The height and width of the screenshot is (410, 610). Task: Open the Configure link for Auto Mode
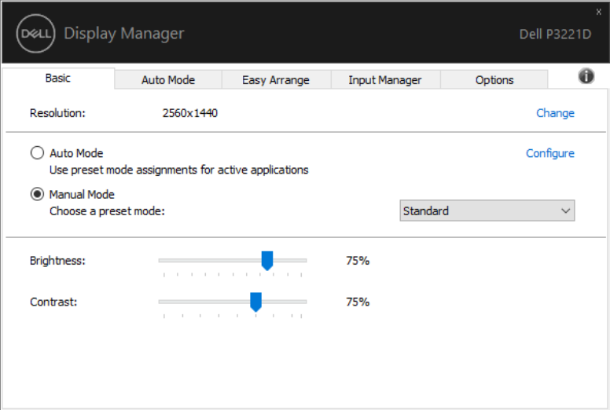point(550,153)
